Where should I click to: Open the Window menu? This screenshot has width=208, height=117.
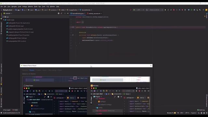click(x=53, y=6)
